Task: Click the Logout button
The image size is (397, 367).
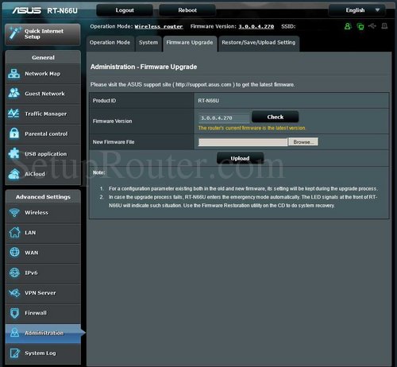Action: point(125,10)
